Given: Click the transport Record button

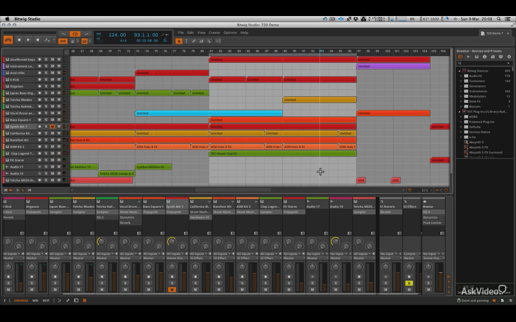Looking at the screenshot, I should [38, 40].
